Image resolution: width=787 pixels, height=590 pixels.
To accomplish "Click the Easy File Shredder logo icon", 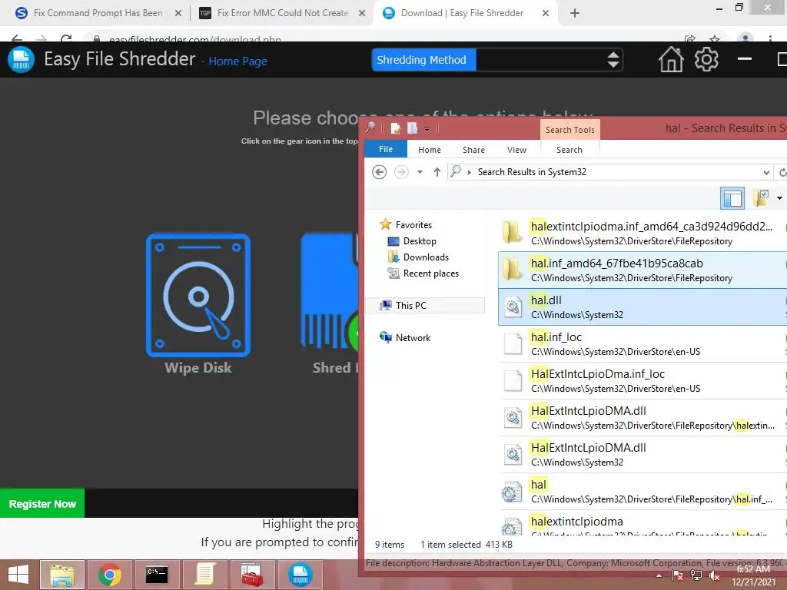I will 21,59.
